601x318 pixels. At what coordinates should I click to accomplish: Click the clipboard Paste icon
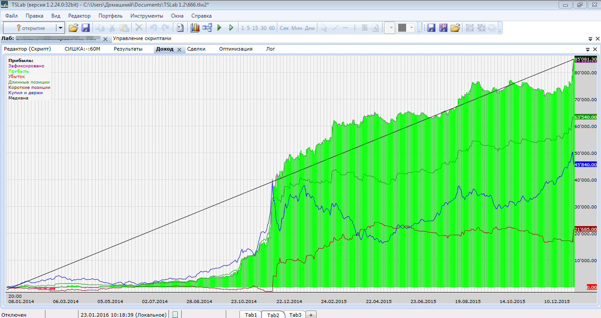tap(124, 28)
